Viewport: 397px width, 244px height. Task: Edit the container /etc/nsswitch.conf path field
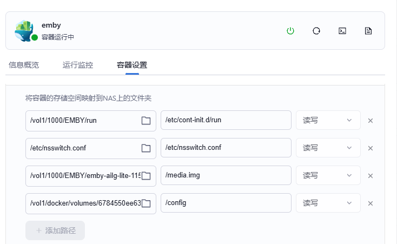(x=226, y=148)
